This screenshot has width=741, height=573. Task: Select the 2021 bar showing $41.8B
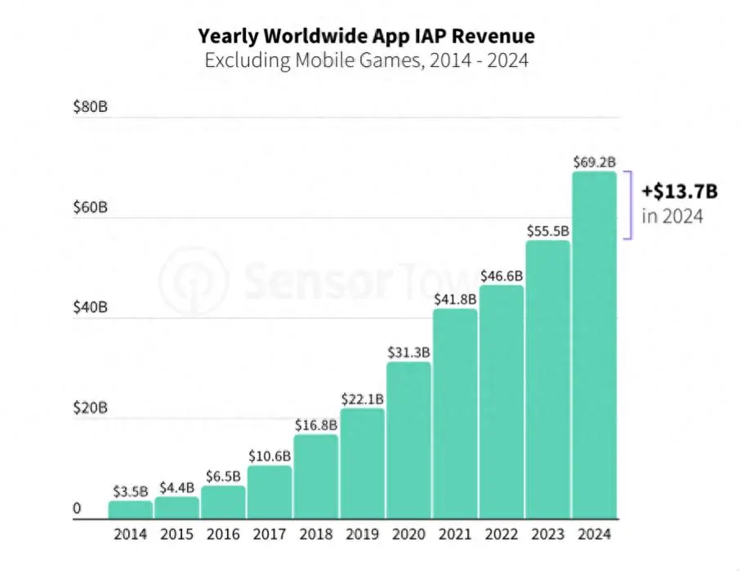point(456,414)
